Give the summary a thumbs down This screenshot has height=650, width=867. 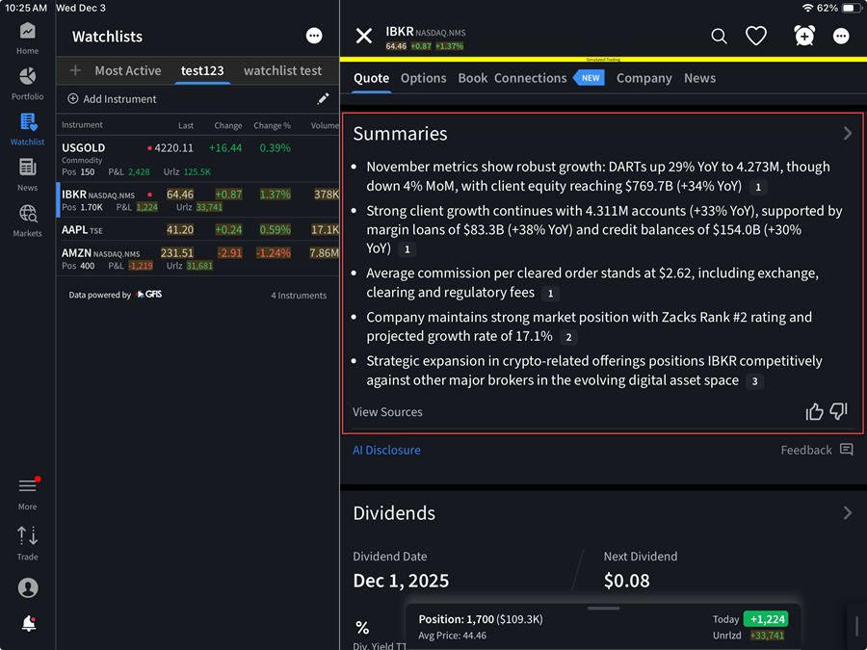[x=839, y=412]
